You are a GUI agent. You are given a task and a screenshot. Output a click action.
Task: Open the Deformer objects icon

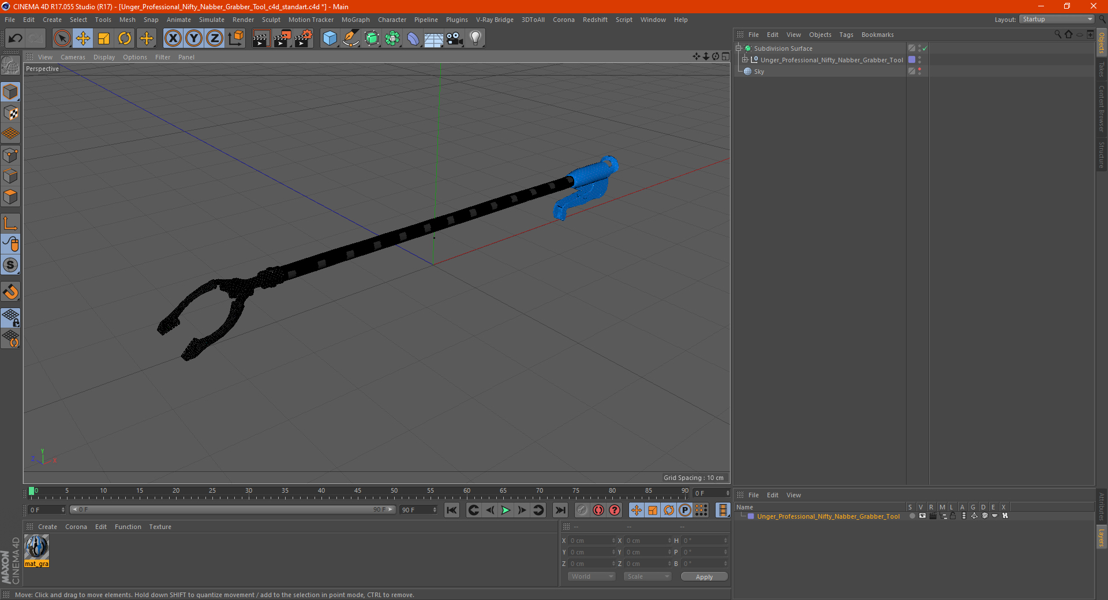tap(413, 39)
